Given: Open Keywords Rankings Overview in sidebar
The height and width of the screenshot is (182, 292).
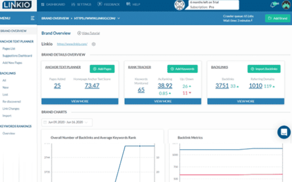Looking at the screenshot, I should click(9, 133).
